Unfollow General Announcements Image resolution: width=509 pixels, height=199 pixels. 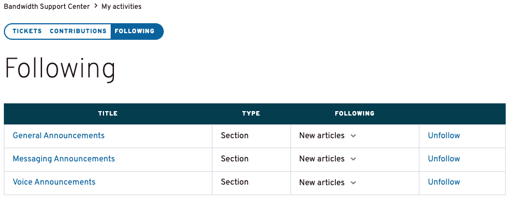[x=444, y=135]
